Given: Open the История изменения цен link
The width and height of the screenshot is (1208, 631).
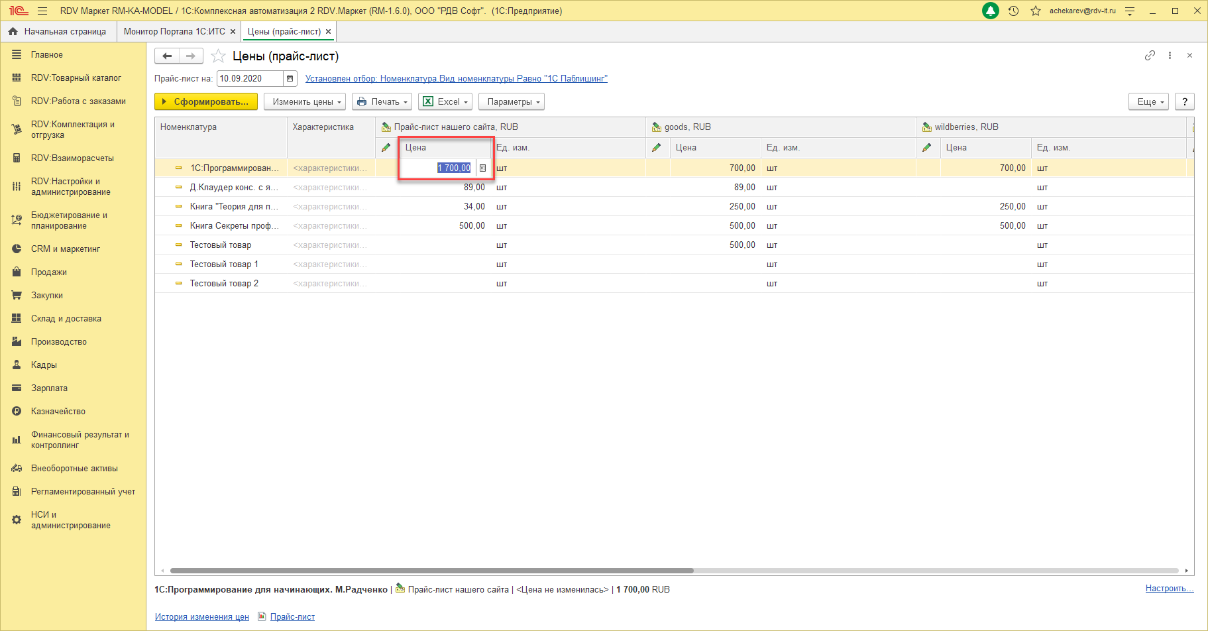Looking at the screenshot, I should [201, 617].
